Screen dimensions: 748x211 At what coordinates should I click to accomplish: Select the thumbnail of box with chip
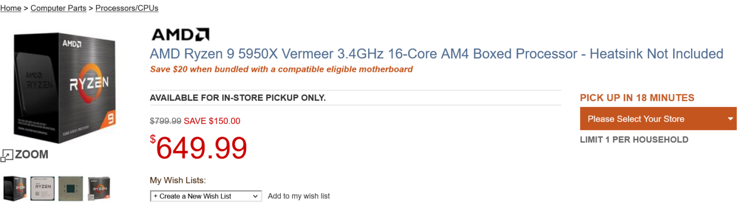coord(99,189)
